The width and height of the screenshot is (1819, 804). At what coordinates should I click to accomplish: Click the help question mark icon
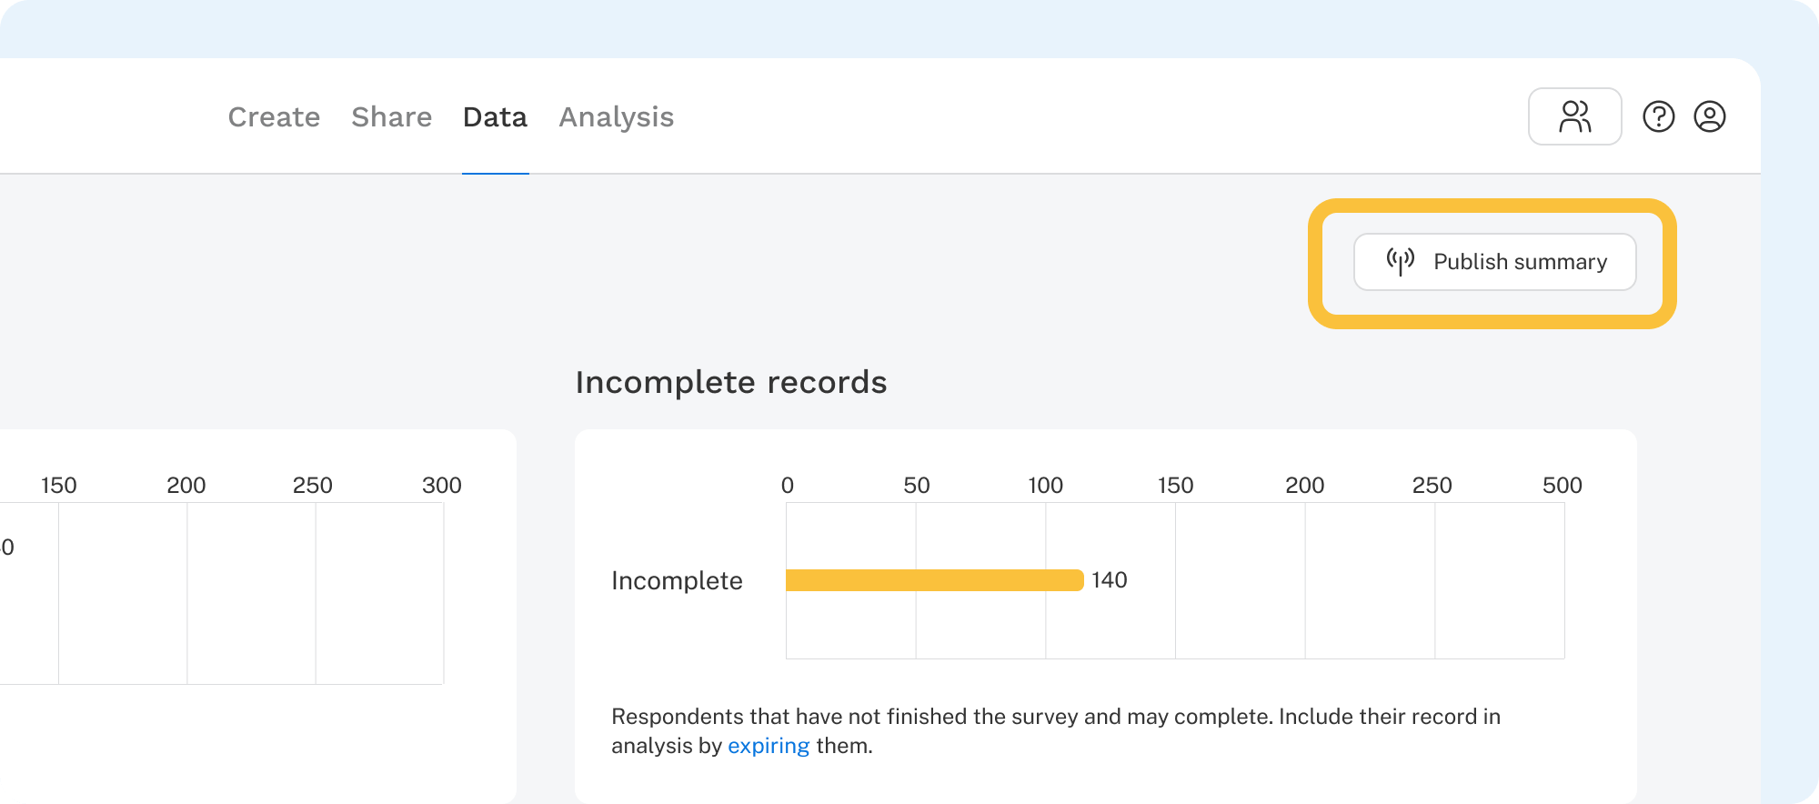(1658, 116)
